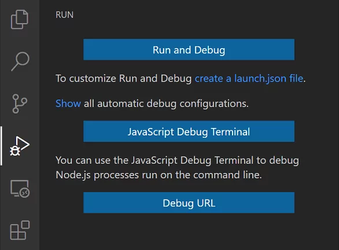Open the Search view icon
Image resolution: width=339 pixels, height=250 pixels.
[20, 61]
